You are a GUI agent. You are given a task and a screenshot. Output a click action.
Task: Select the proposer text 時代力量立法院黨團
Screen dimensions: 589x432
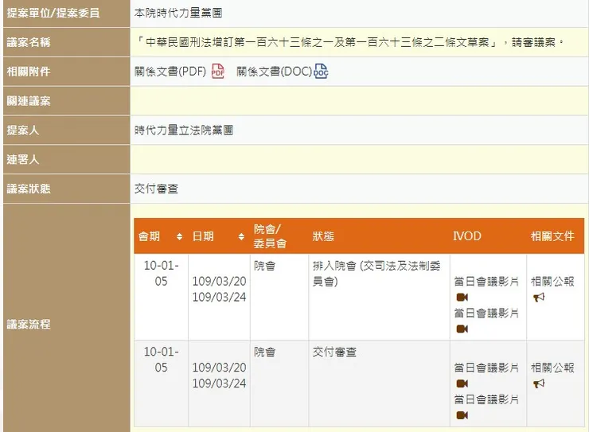(184, 130)
